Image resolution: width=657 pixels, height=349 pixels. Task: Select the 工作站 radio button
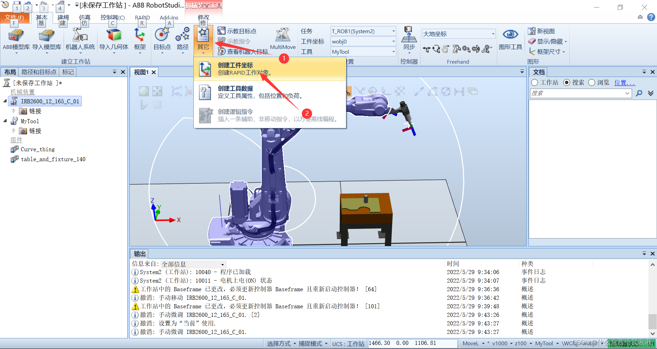coord(534,82)
